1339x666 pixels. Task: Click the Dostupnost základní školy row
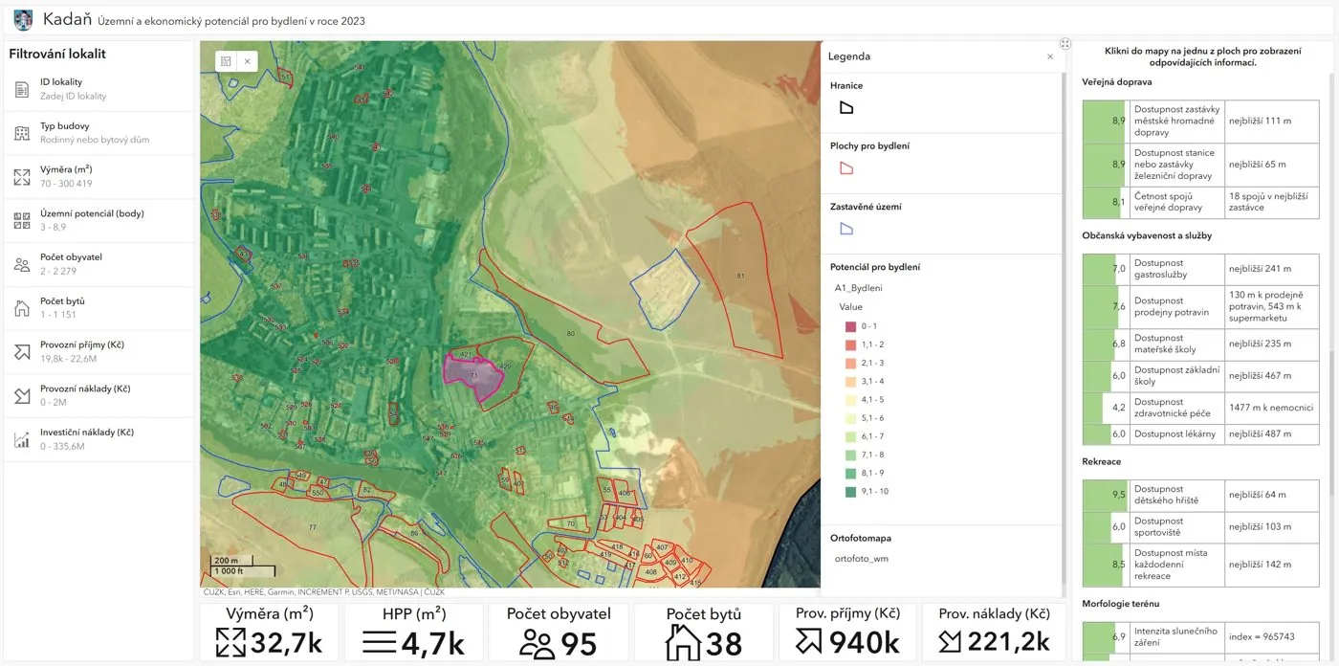[1201, 376]
